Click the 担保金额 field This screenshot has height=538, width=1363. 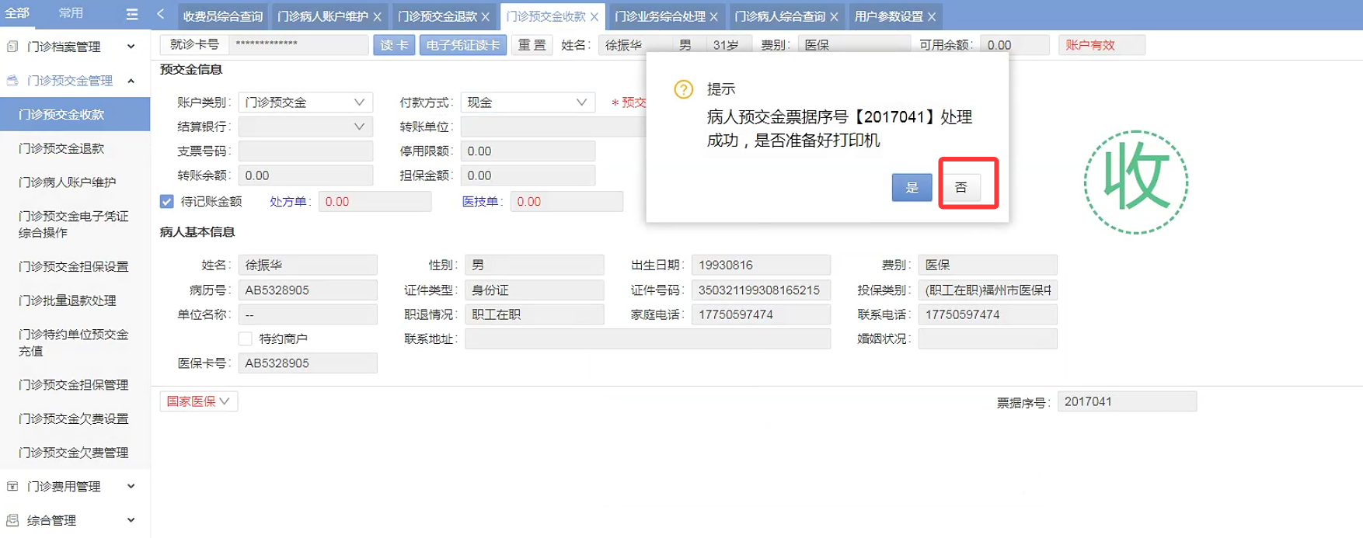[x=528, y=175]
